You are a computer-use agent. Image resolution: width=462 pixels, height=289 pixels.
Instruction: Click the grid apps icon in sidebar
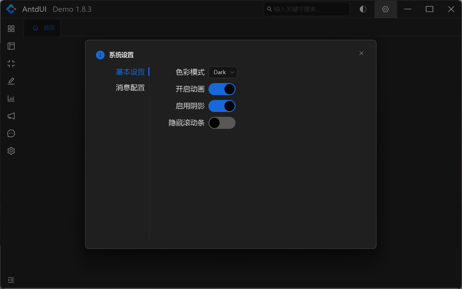click(11, 29)
